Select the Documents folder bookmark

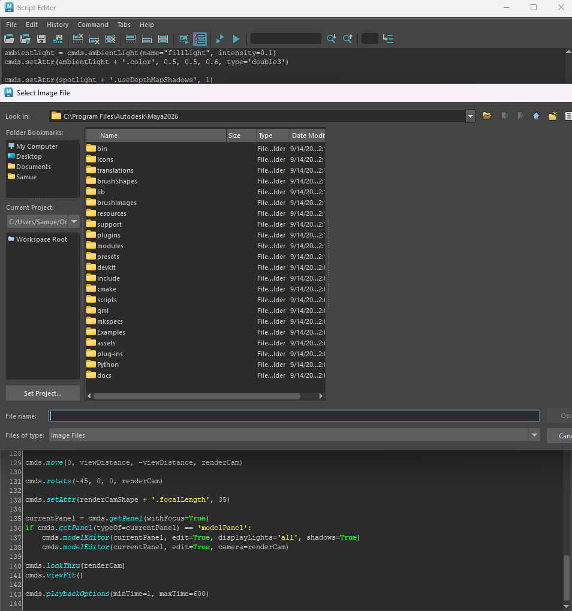tap(33, 167)
